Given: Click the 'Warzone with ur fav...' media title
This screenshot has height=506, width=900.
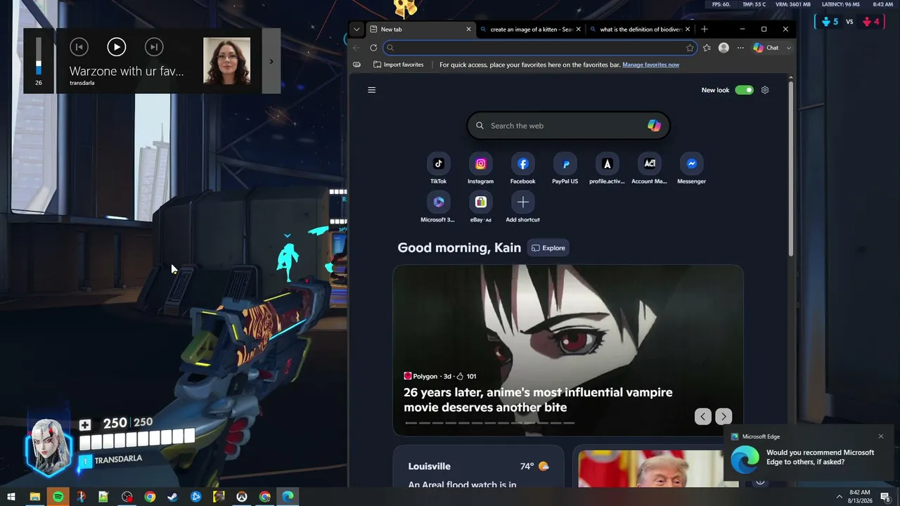Looking at the screenshot, I should coord(127,71).
